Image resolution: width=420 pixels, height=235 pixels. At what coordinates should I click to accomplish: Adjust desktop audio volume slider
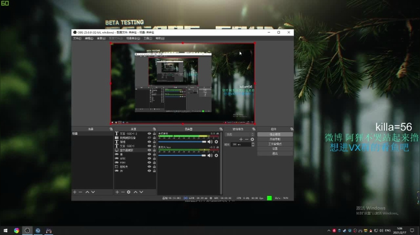[182, 142]
